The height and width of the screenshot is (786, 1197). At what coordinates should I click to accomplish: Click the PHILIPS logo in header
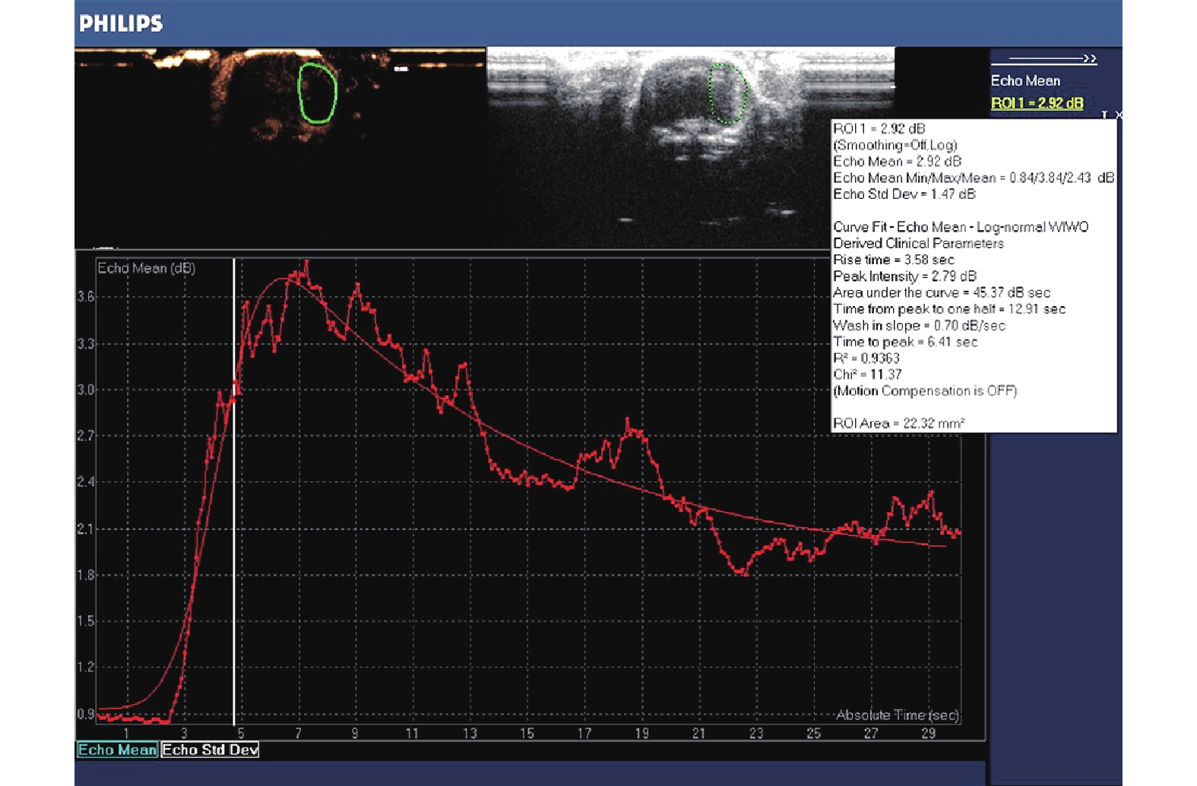point(121,24)
